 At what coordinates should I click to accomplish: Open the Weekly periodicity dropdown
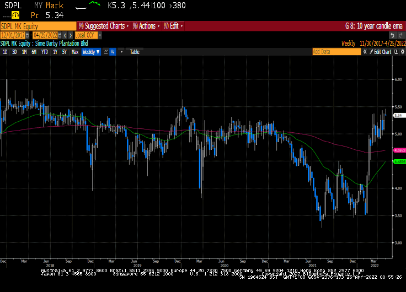[91, 52]
